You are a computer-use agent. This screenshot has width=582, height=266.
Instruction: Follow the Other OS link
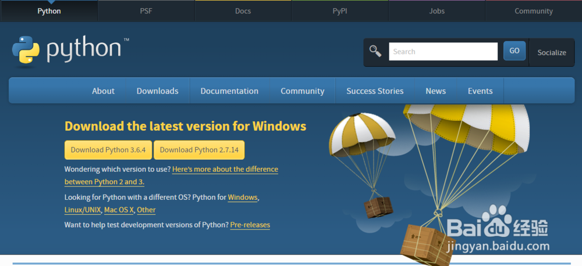146,210
